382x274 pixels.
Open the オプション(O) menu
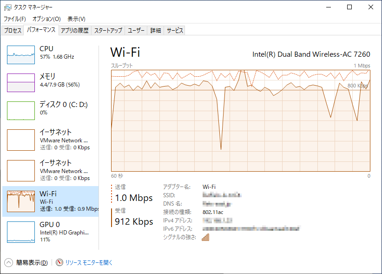[x=46, y=19]
